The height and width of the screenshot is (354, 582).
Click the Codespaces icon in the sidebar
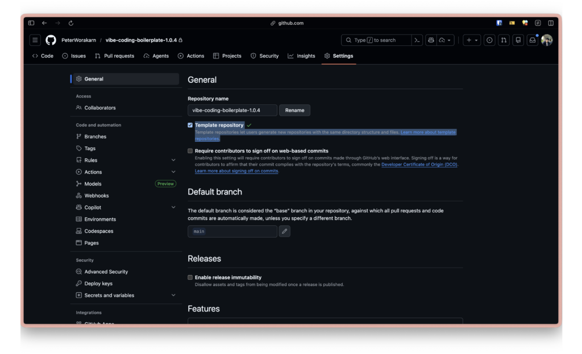78,231
